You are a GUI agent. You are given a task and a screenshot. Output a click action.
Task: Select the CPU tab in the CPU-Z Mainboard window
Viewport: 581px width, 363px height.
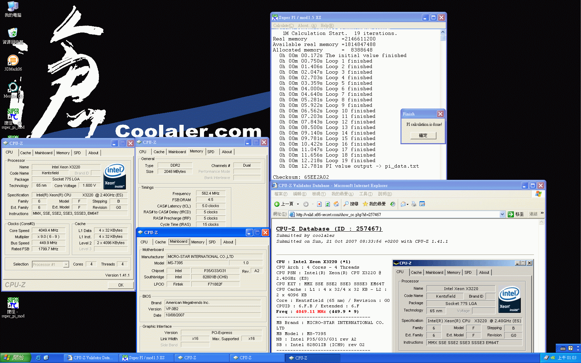144,242
